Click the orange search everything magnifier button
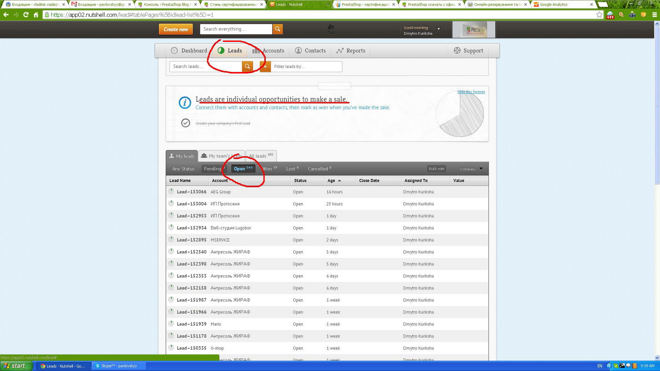 click(x=278, y=29)
